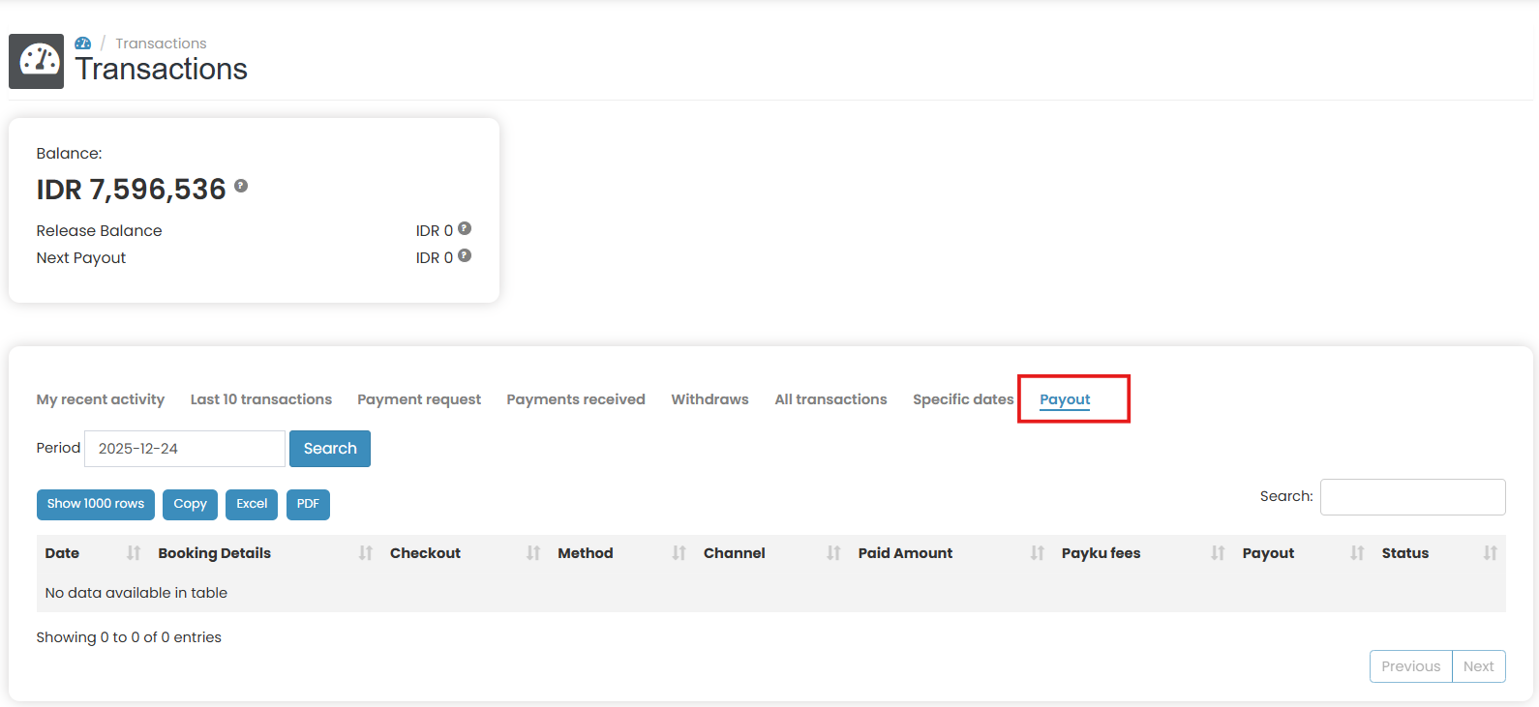The image size is (1539, 707).
Task: Click the Show 1000 rows button
Action: 96,504
